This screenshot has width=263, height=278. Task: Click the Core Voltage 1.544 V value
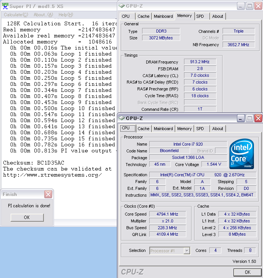[214, 164]
